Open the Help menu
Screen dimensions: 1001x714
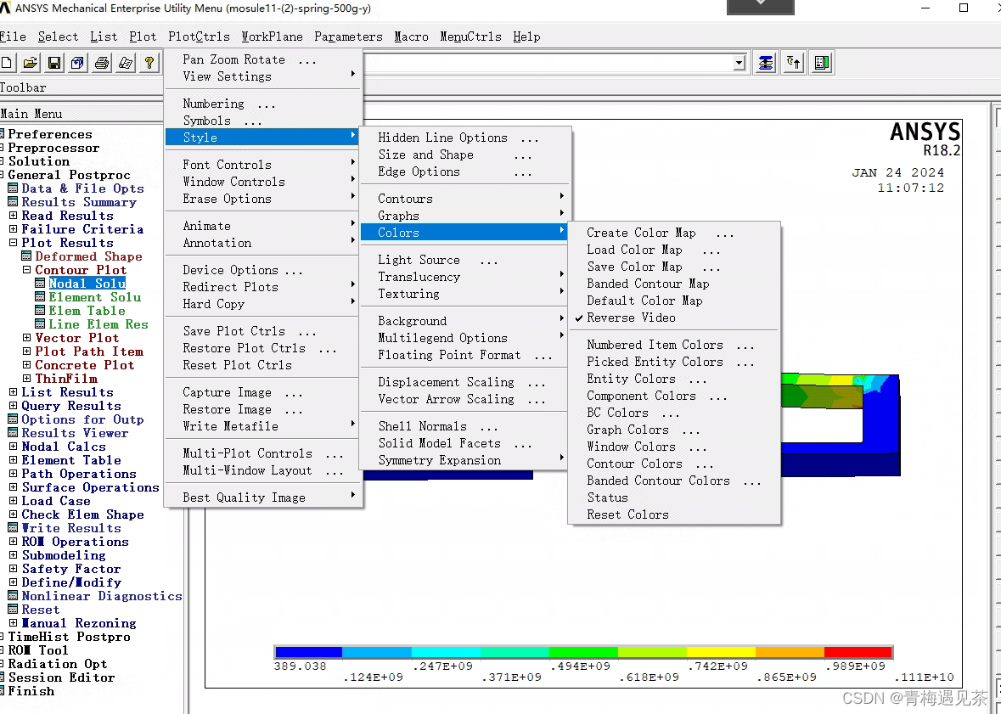(526, 37)
